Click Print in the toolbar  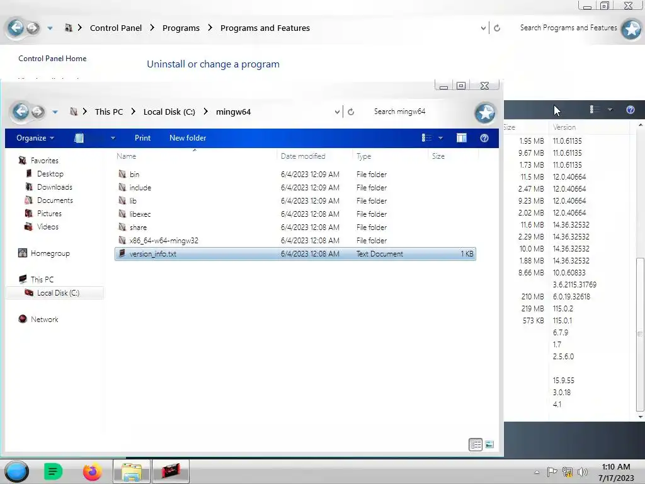click(143, 138)
